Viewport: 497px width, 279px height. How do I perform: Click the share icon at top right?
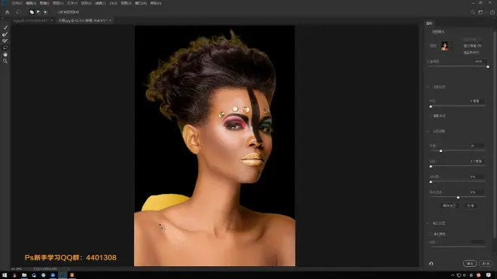tap(492, 12)
